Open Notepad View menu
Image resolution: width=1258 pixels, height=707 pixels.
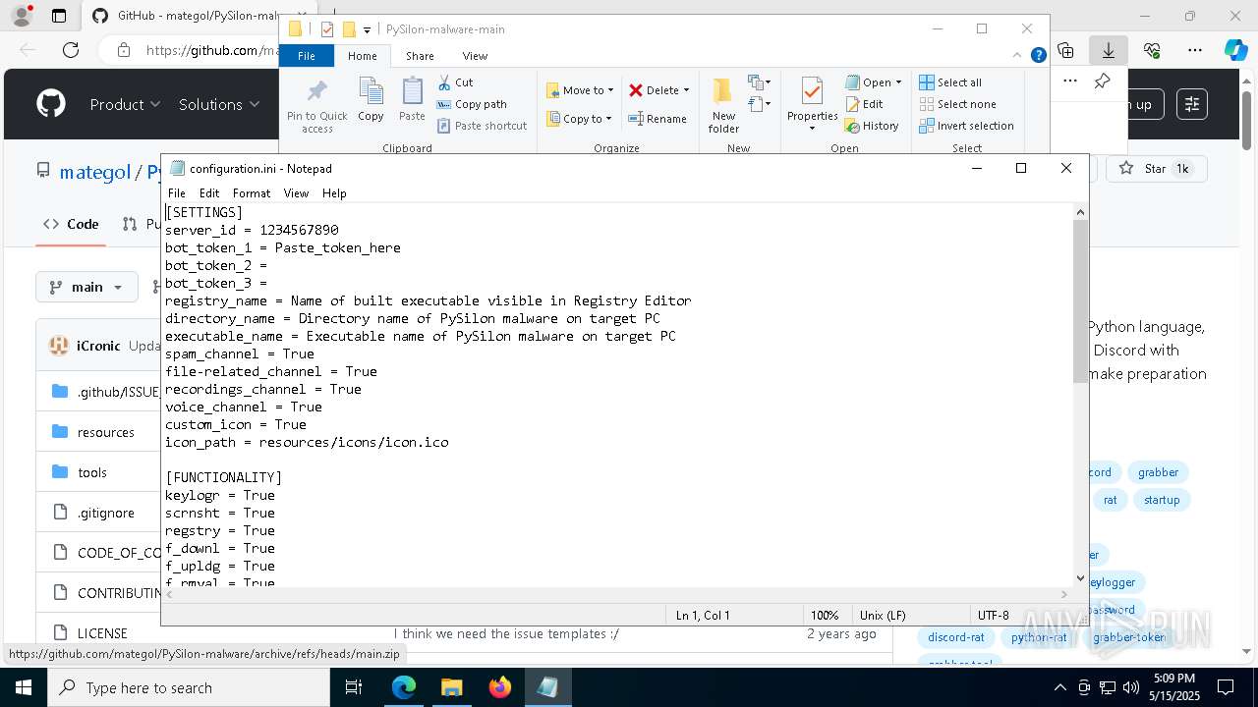tap(296, 193)
